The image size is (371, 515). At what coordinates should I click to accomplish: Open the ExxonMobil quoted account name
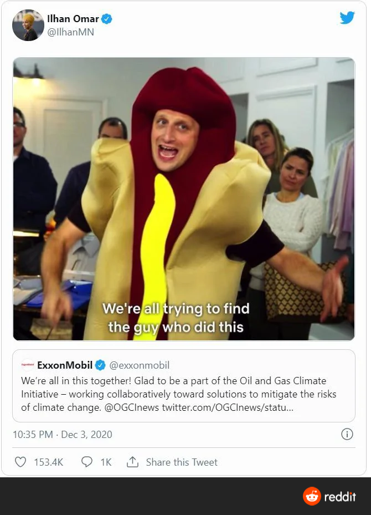click(65, 365)
